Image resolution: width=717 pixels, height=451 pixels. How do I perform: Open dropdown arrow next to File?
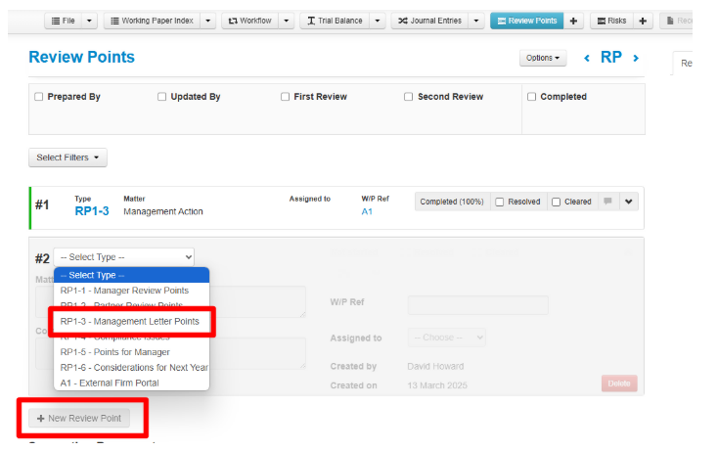click(89, 21)
